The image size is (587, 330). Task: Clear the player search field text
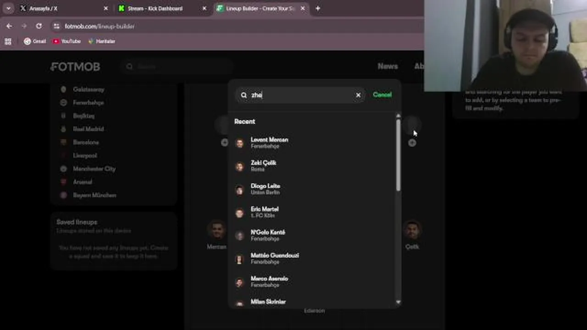(358, 95)
